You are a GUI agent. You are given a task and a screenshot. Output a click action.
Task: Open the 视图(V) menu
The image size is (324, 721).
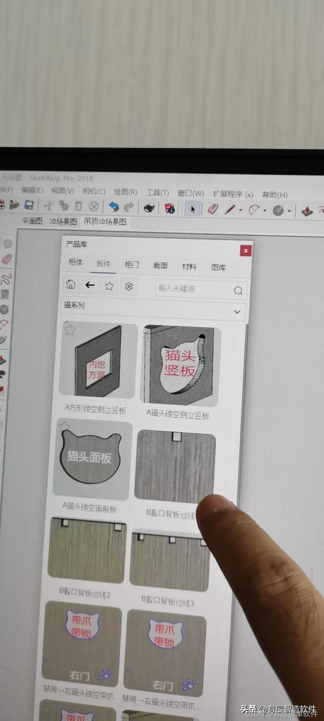[63, 191]
